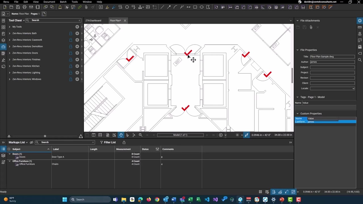Open the Locale dropdown in File Properties
Screen dimensions: 363x204
[x=353, y=88]
